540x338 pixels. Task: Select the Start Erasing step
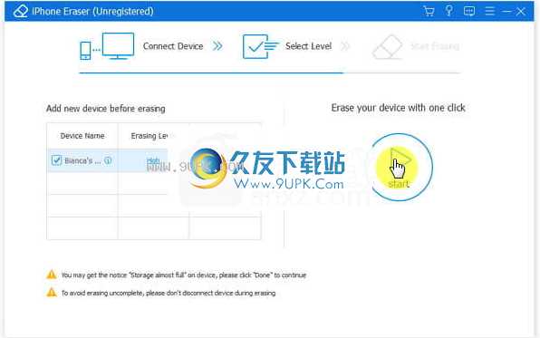[x=435, y=46]
